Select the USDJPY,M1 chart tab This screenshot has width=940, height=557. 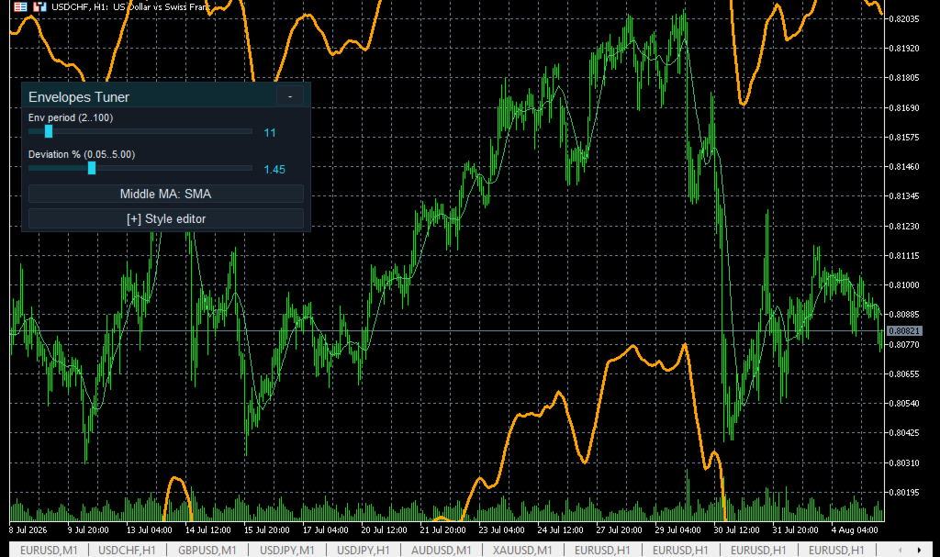[x=286, y=550]
